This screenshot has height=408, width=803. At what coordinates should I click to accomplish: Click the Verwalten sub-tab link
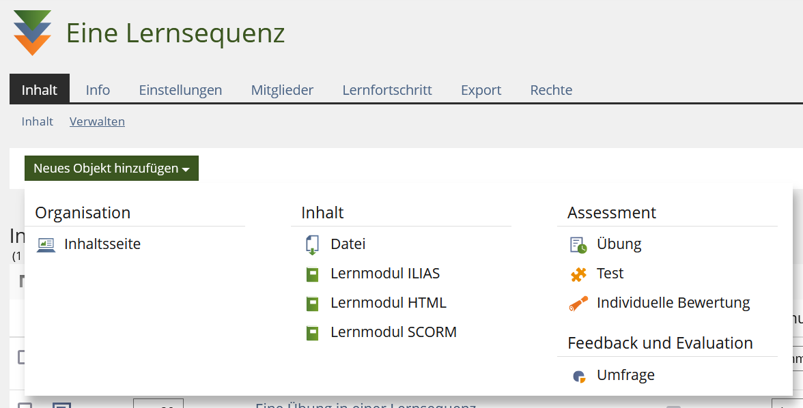click(x=97, y=121)
